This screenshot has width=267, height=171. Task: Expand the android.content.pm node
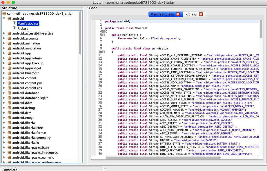4,83
